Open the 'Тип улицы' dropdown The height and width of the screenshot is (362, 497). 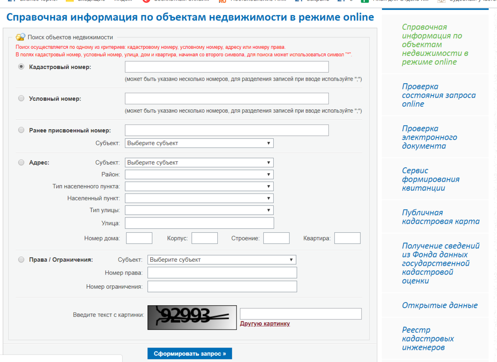pyautogui.click(x=199, y=210)
